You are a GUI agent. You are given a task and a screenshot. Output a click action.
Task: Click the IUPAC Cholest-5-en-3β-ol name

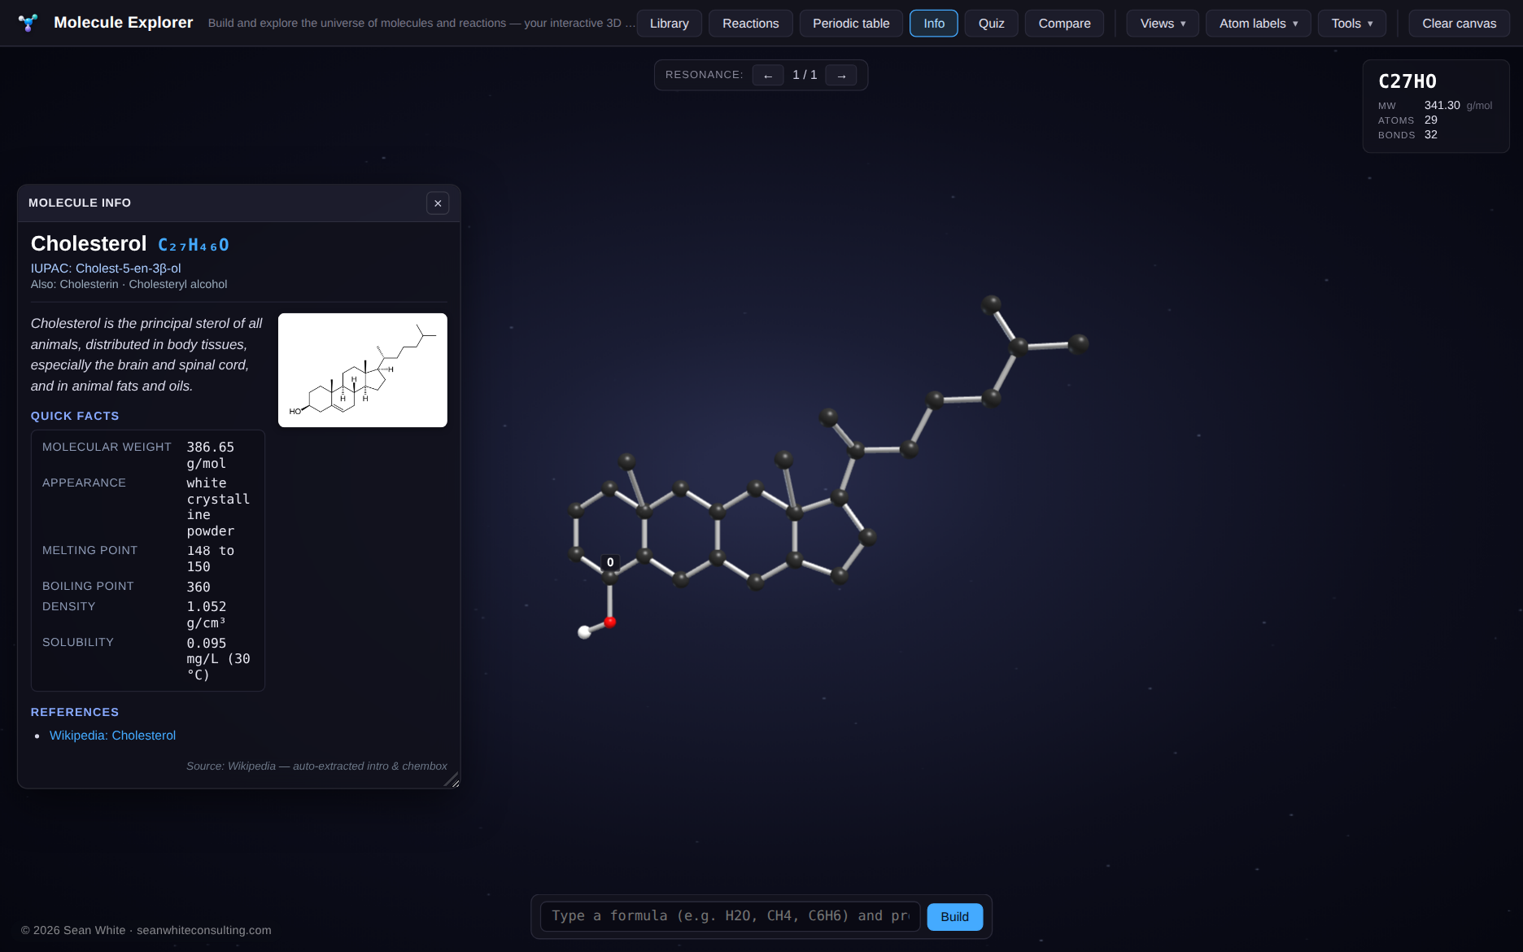(106, 269)
